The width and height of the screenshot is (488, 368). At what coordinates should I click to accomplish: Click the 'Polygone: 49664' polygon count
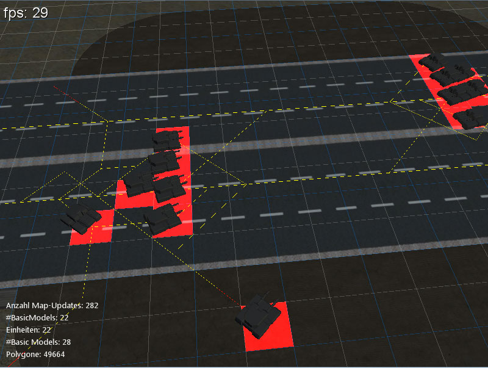point(35,354)
